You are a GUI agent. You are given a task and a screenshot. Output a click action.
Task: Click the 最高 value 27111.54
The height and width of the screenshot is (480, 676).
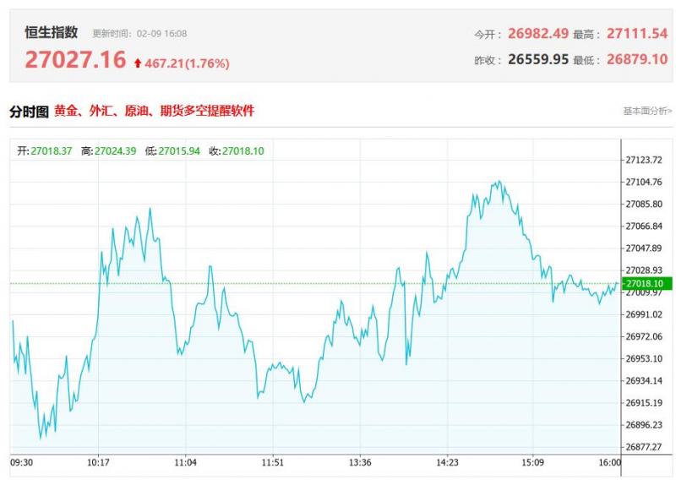coord(634,35)
